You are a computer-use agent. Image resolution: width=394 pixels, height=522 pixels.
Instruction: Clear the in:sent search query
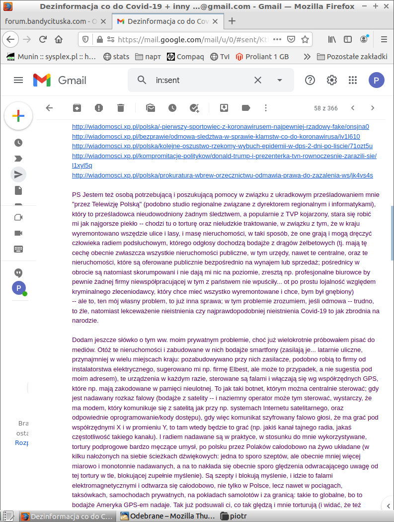click(x=257, y=80)
